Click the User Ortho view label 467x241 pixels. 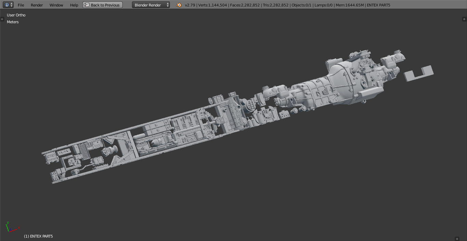point(16,15)
